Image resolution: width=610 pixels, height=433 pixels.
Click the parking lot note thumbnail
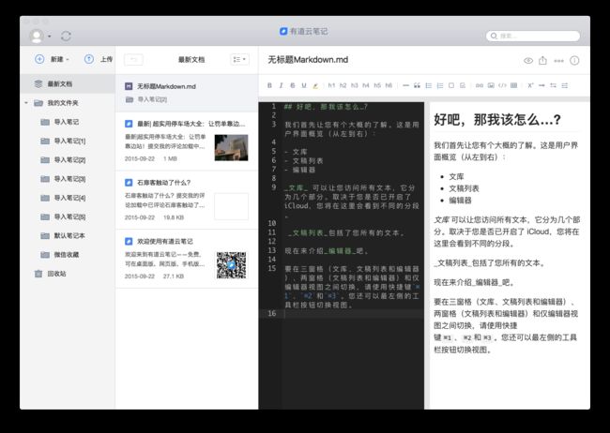pos(231,148)
